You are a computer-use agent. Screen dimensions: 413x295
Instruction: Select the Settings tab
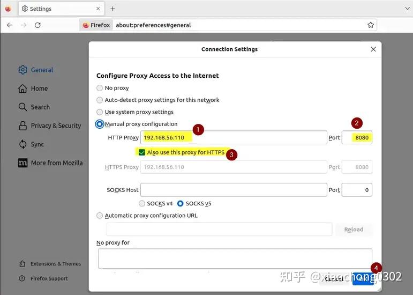62,9
